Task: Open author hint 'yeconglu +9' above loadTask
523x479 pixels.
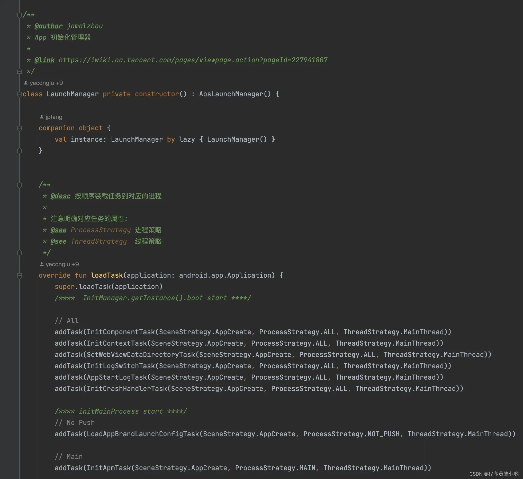Action: pos(59,264)
